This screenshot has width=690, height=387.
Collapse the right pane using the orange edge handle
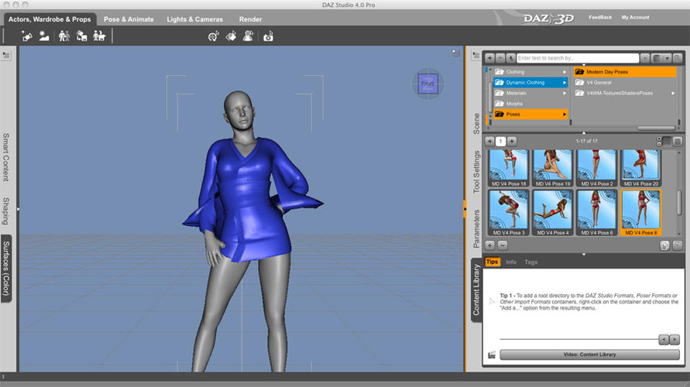(464, 209)
